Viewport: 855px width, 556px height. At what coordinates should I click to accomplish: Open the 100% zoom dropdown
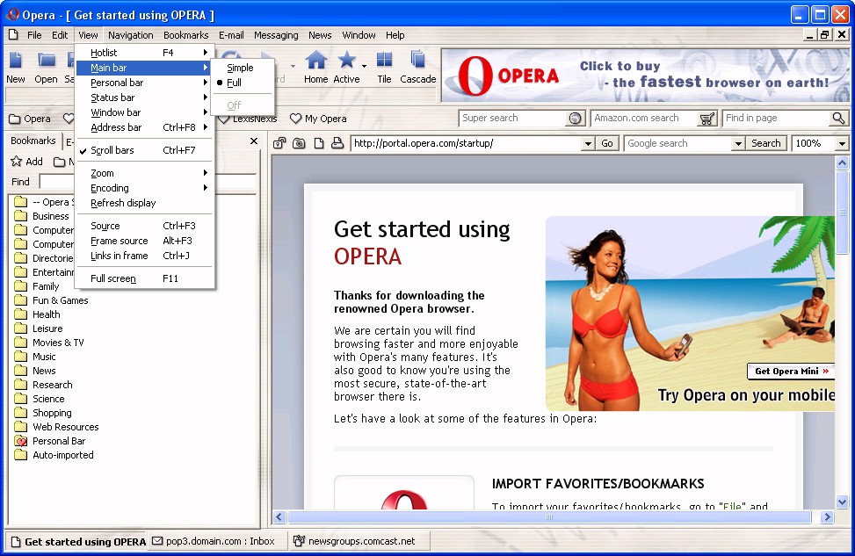843,144
